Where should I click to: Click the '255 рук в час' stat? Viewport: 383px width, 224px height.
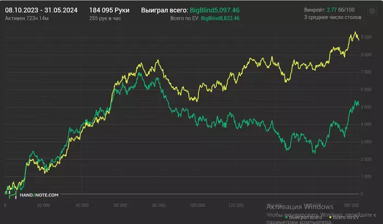pyautogui.click(x=105, y=18)
